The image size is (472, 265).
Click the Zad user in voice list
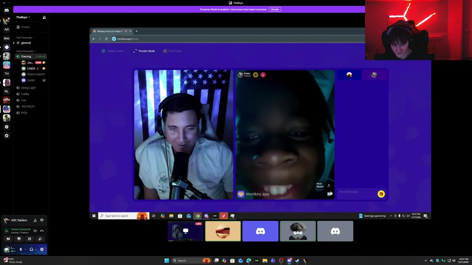click(31, 80)
